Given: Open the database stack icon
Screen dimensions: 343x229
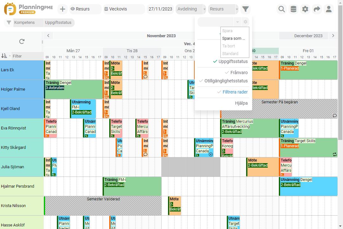Looking at the screenshot, I should (x=293, y=9).
